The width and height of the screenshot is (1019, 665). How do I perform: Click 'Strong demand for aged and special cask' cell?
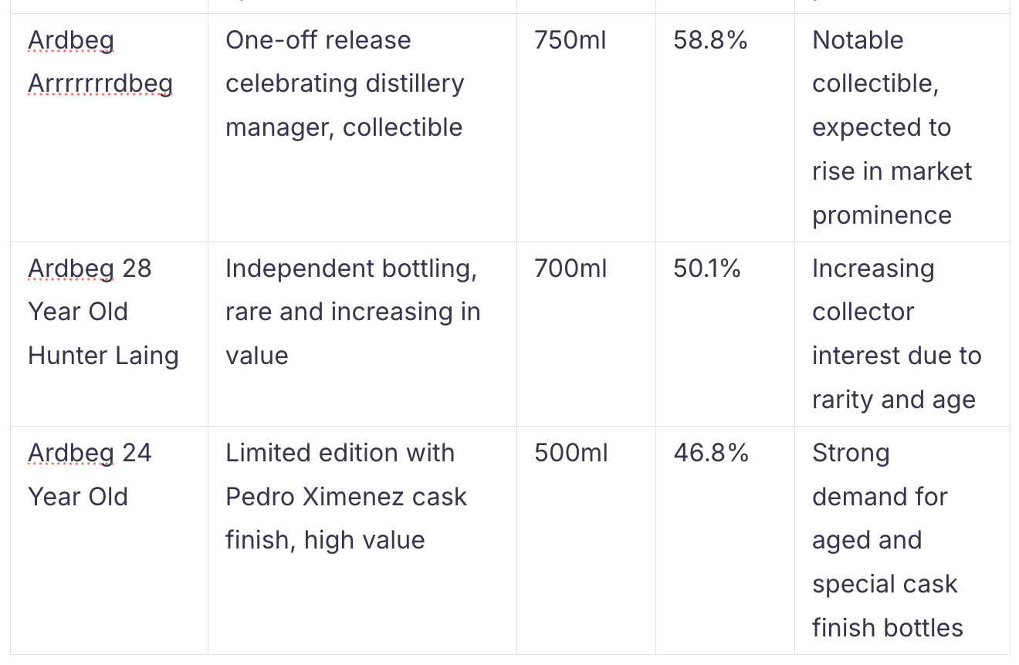[x=902, y=540]
